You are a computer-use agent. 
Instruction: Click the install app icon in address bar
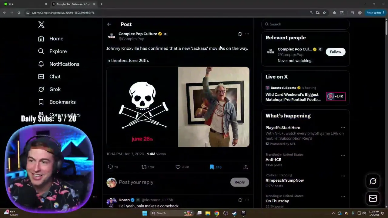click(x=318, y=13)
